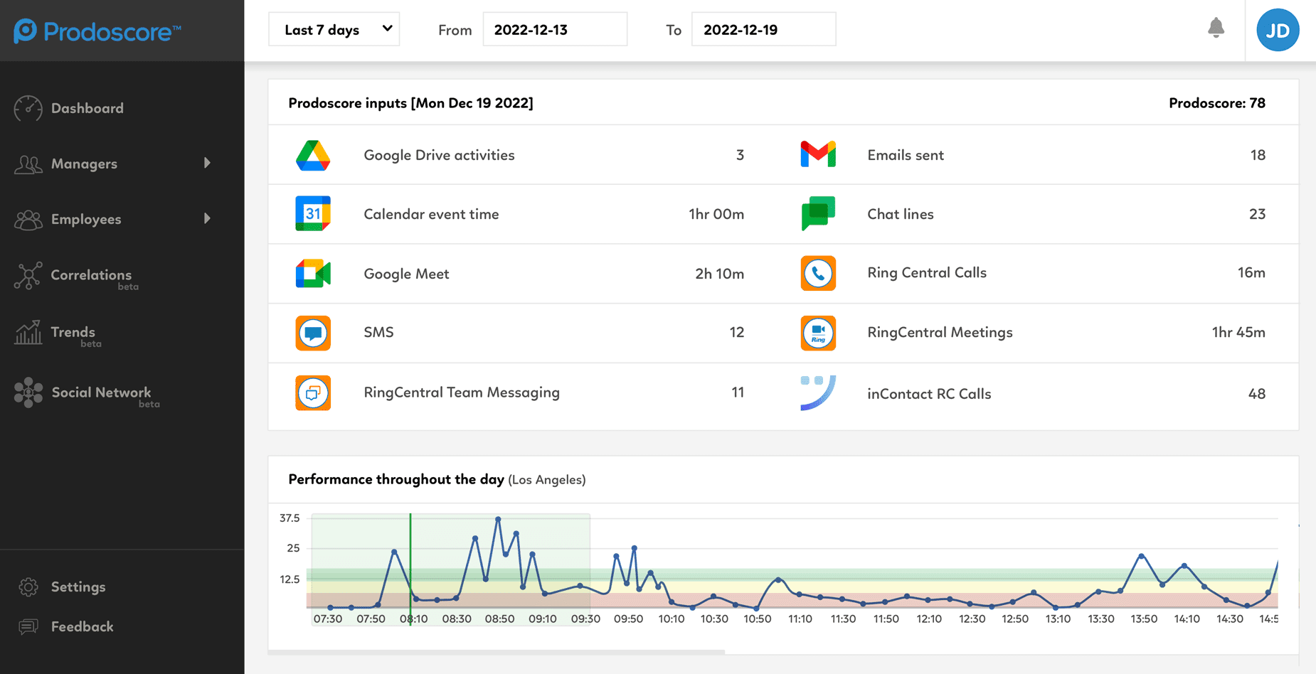Viewport: 1316px width, 674px height.
Task: Click the Managers sidebar icon
Action: click(28, 164)
